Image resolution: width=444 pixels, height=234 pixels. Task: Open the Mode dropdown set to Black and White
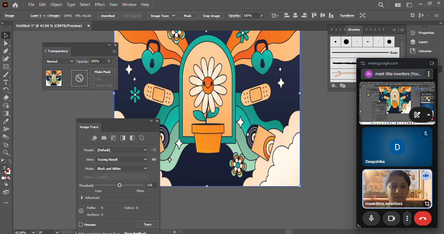pos(122,168)
